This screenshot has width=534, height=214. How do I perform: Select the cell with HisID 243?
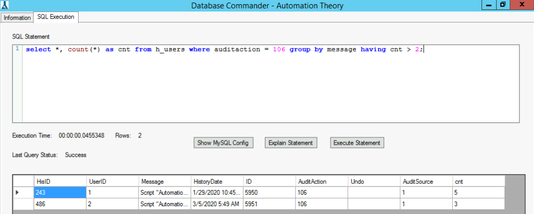[60, 193]
